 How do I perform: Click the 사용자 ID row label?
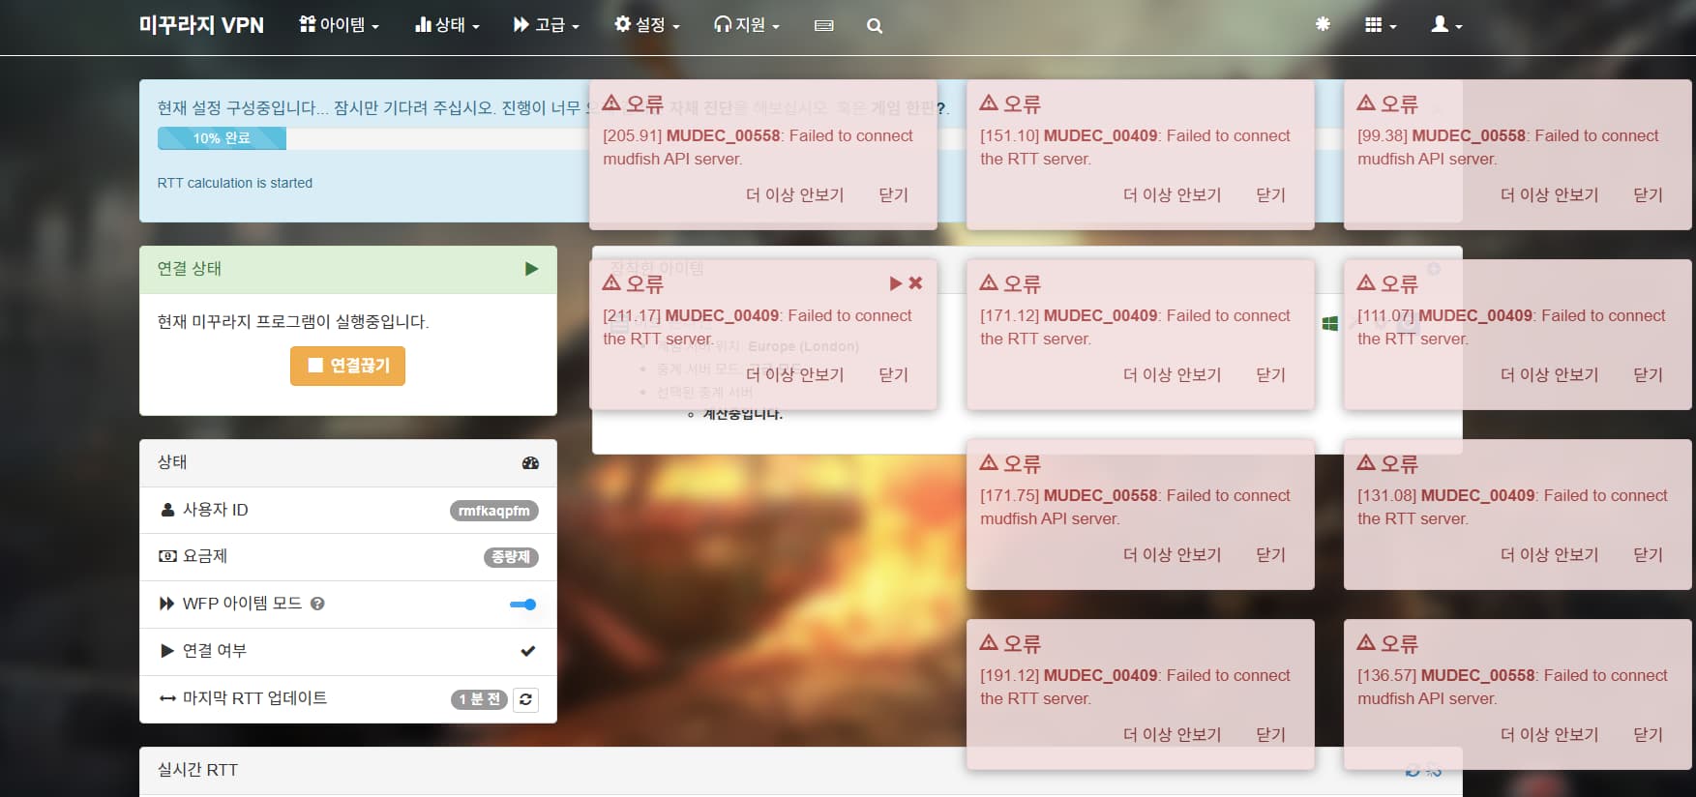[216, 510]
